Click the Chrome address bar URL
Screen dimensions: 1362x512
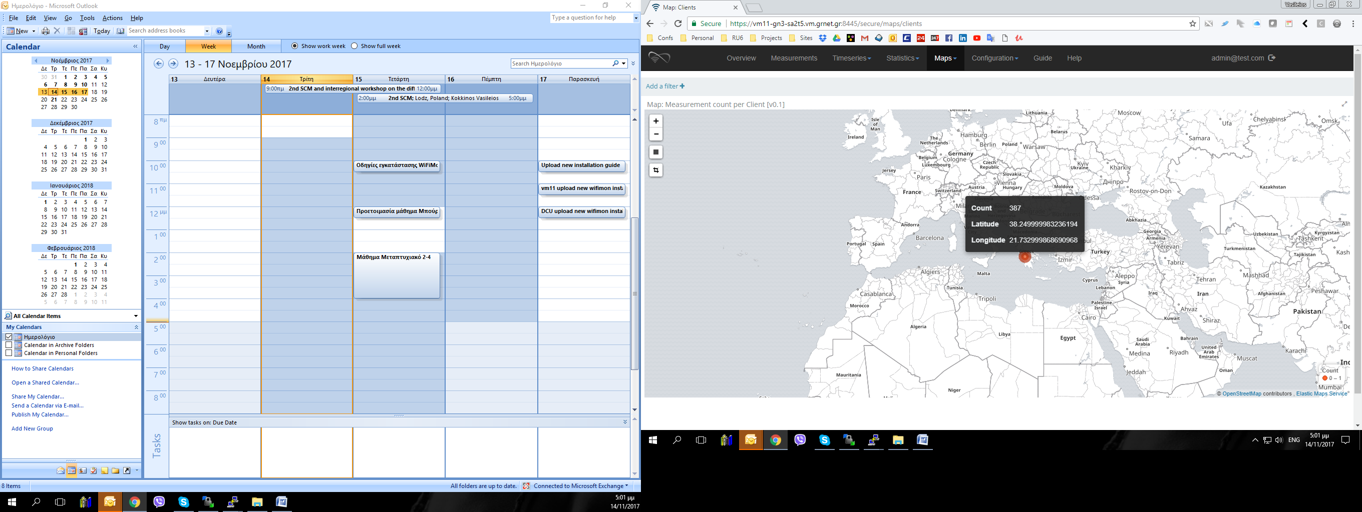[825, 24]
